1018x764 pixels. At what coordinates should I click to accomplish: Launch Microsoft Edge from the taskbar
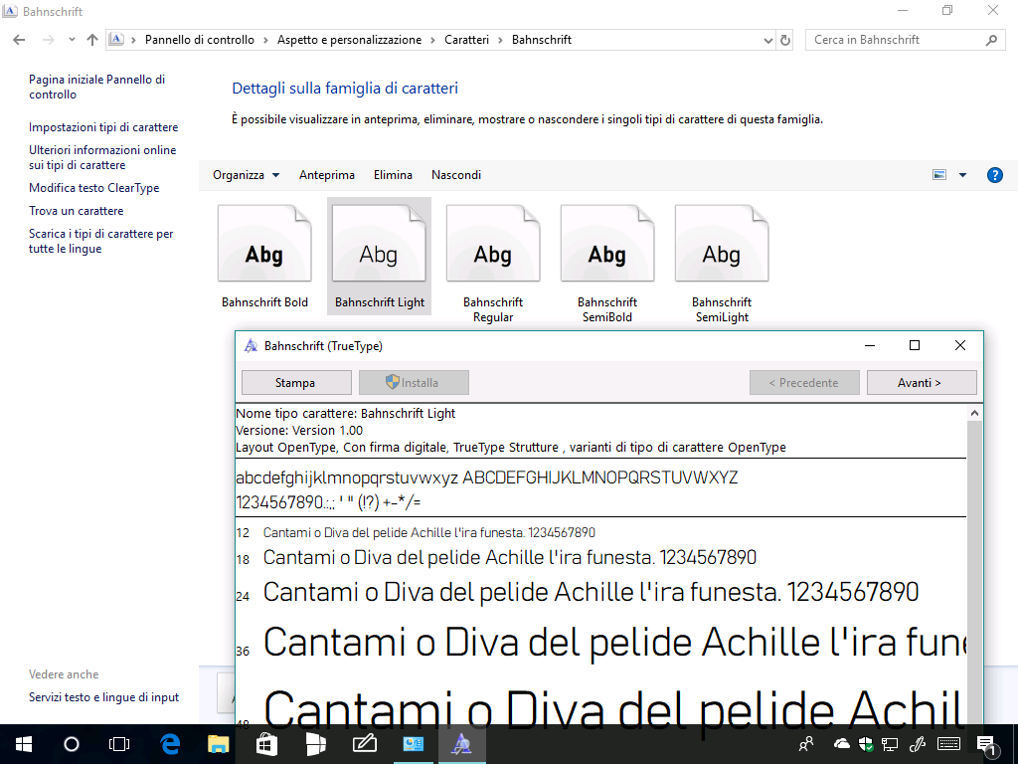(x=170, y=744)
